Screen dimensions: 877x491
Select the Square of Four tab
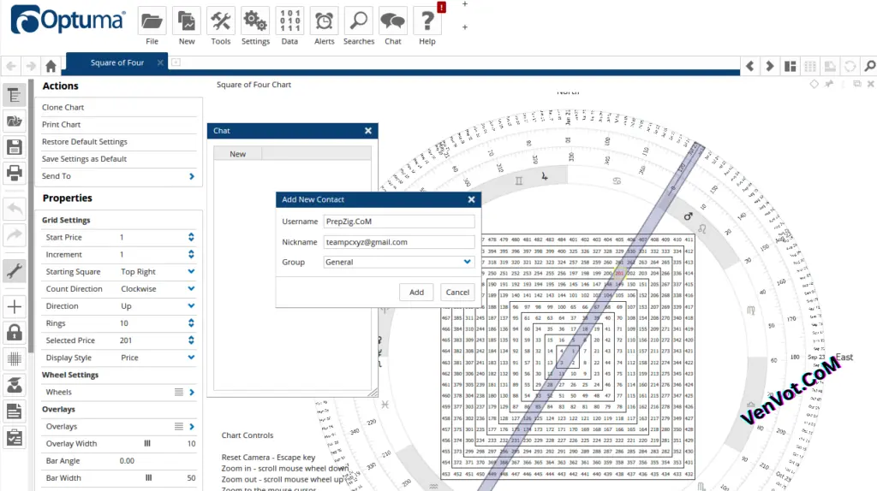click(x=116, y=62)
